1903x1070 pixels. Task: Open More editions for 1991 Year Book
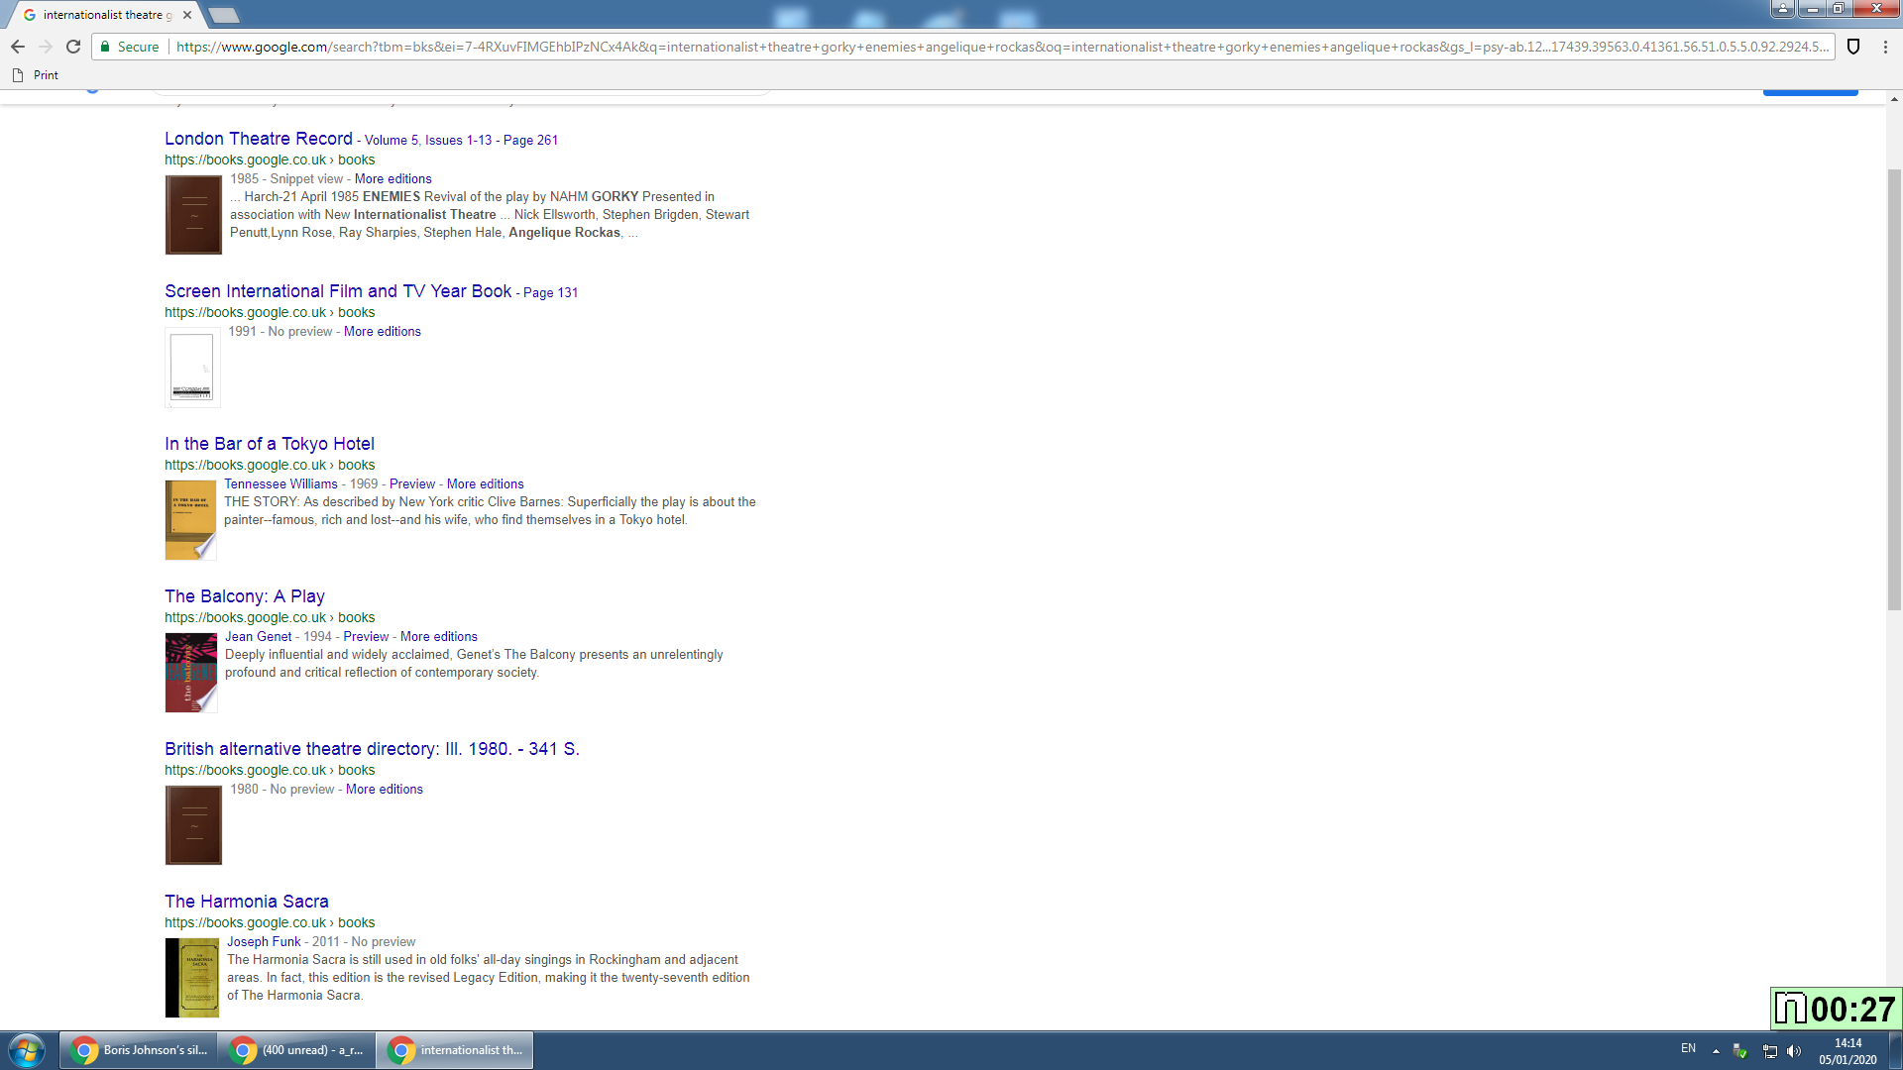click(383, 332)
